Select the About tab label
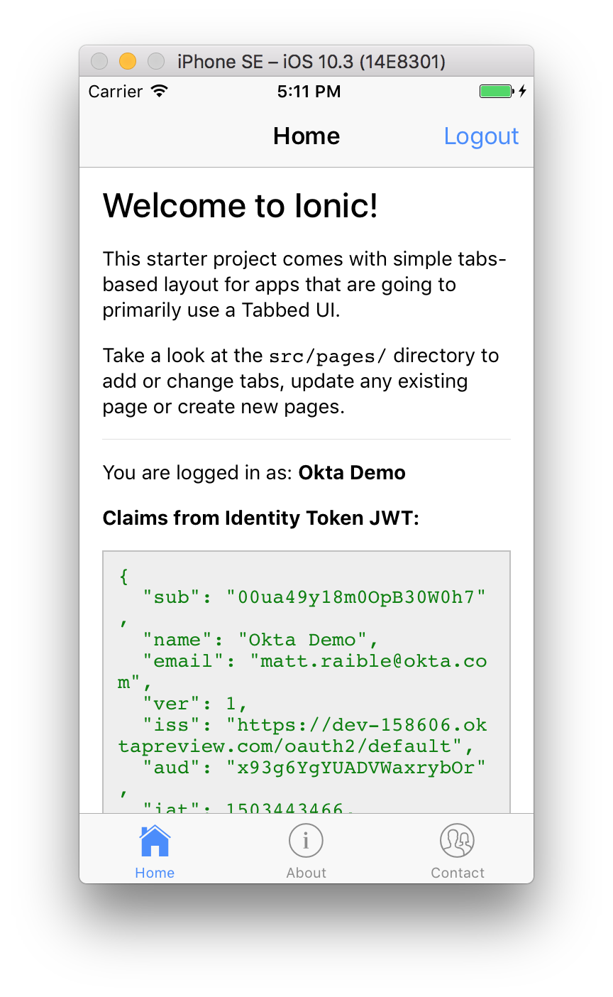This screenshot has height=997, width=613. 306,873
